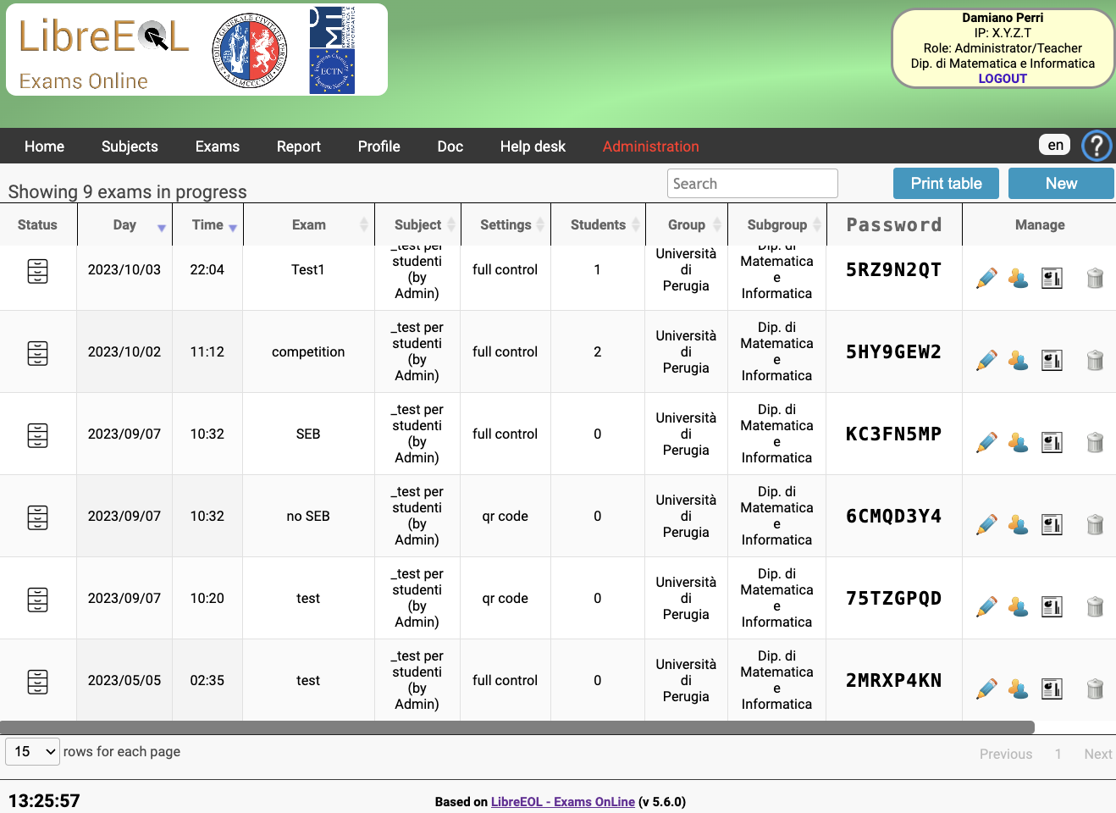
Task: Sort by the Subgroup column header
Action: click(776, 225)
